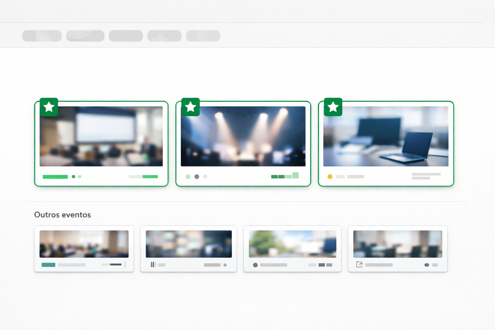495x330 pixels.
Task: Click the pause bars icon under the second other event
Action: coord(153,265)
